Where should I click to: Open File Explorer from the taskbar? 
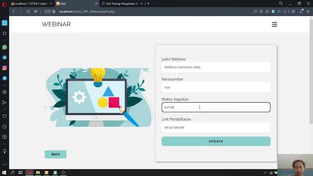pos(38,173)
